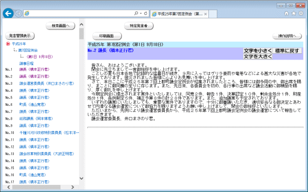Screen dimensions: 308x192
Task: Open the 第7回定例会 tree node
Action: pos(28,50)
